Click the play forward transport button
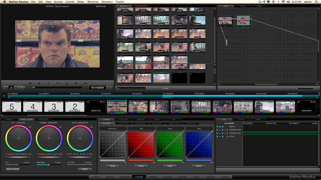 [x=67, y=83]
